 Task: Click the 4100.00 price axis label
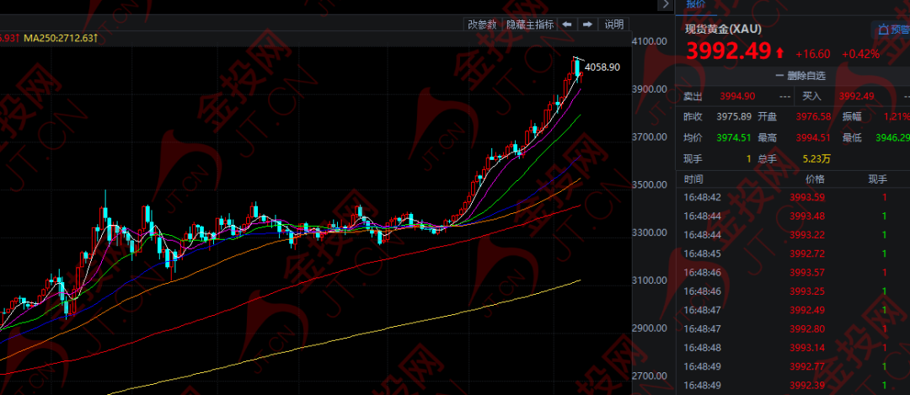[649, 41]
